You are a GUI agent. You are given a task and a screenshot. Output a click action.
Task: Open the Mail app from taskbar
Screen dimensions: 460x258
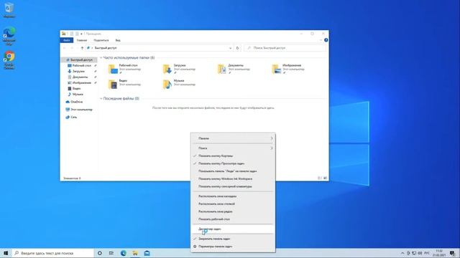pos(147,253)
